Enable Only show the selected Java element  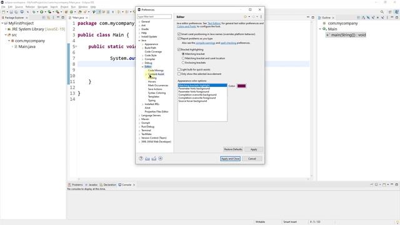click(x=179, y=74)
